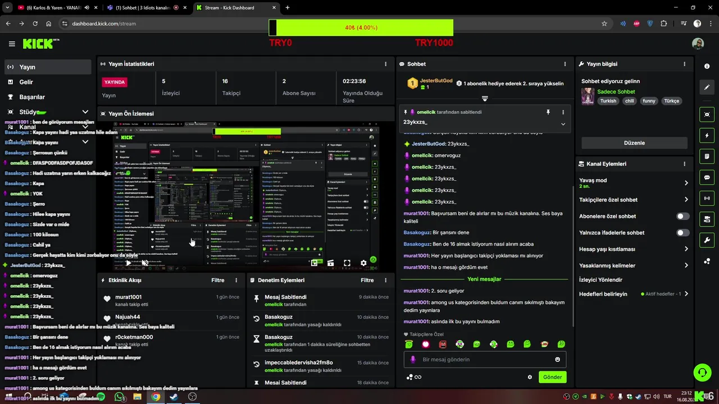Open Gelir in the sidebar
Image resolution: width=719 pixels, height=404 pixels.
pyautogui.click(x=48, y=82)
